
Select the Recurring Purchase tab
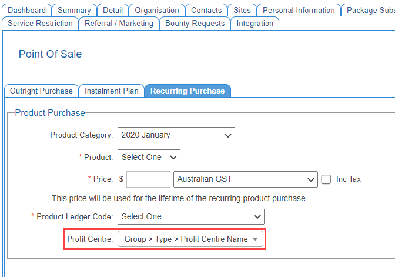tap(188, 91)
